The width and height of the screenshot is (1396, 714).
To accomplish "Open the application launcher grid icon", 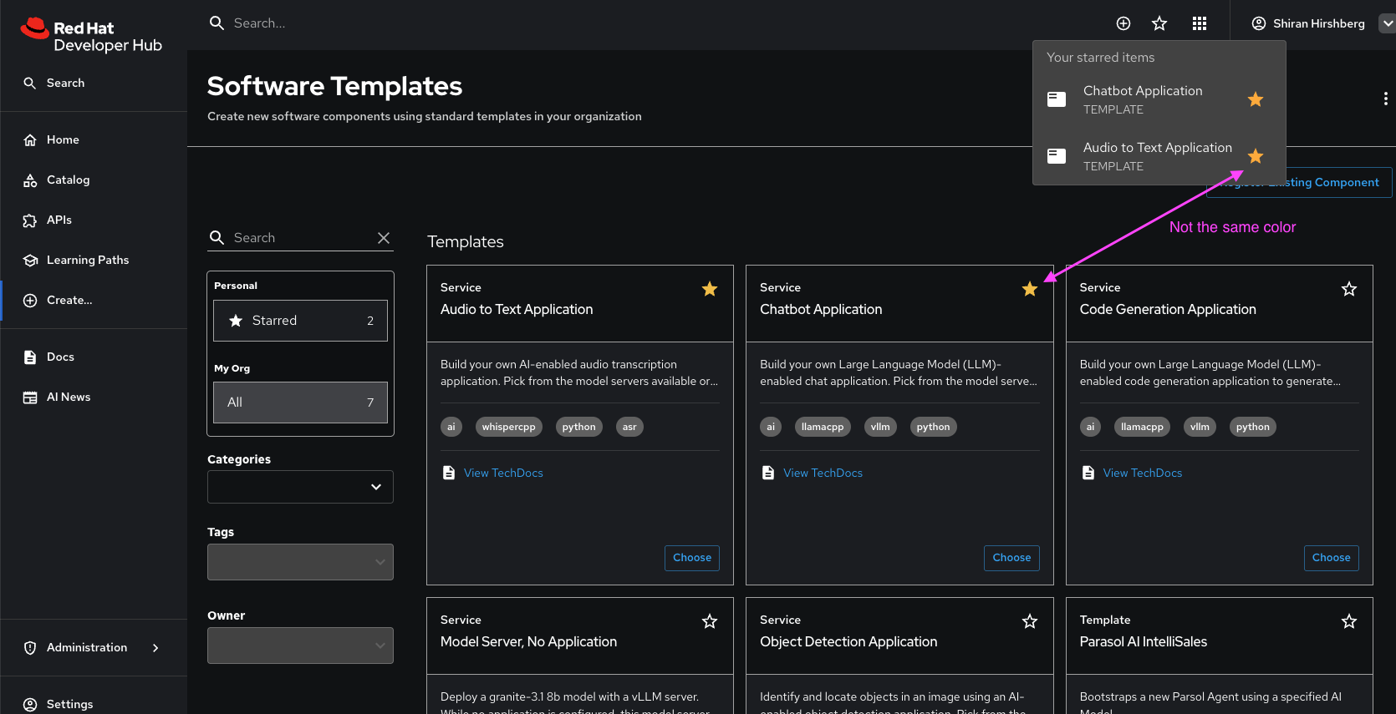I will (x=1200, y=23).
